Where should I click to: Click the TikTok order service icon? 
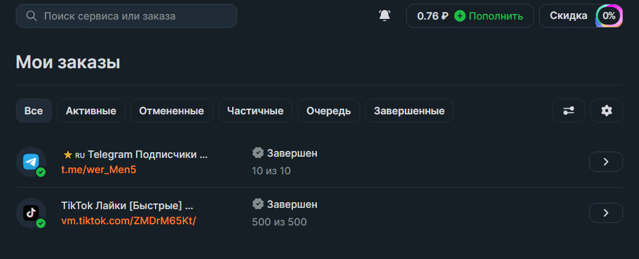30,212
